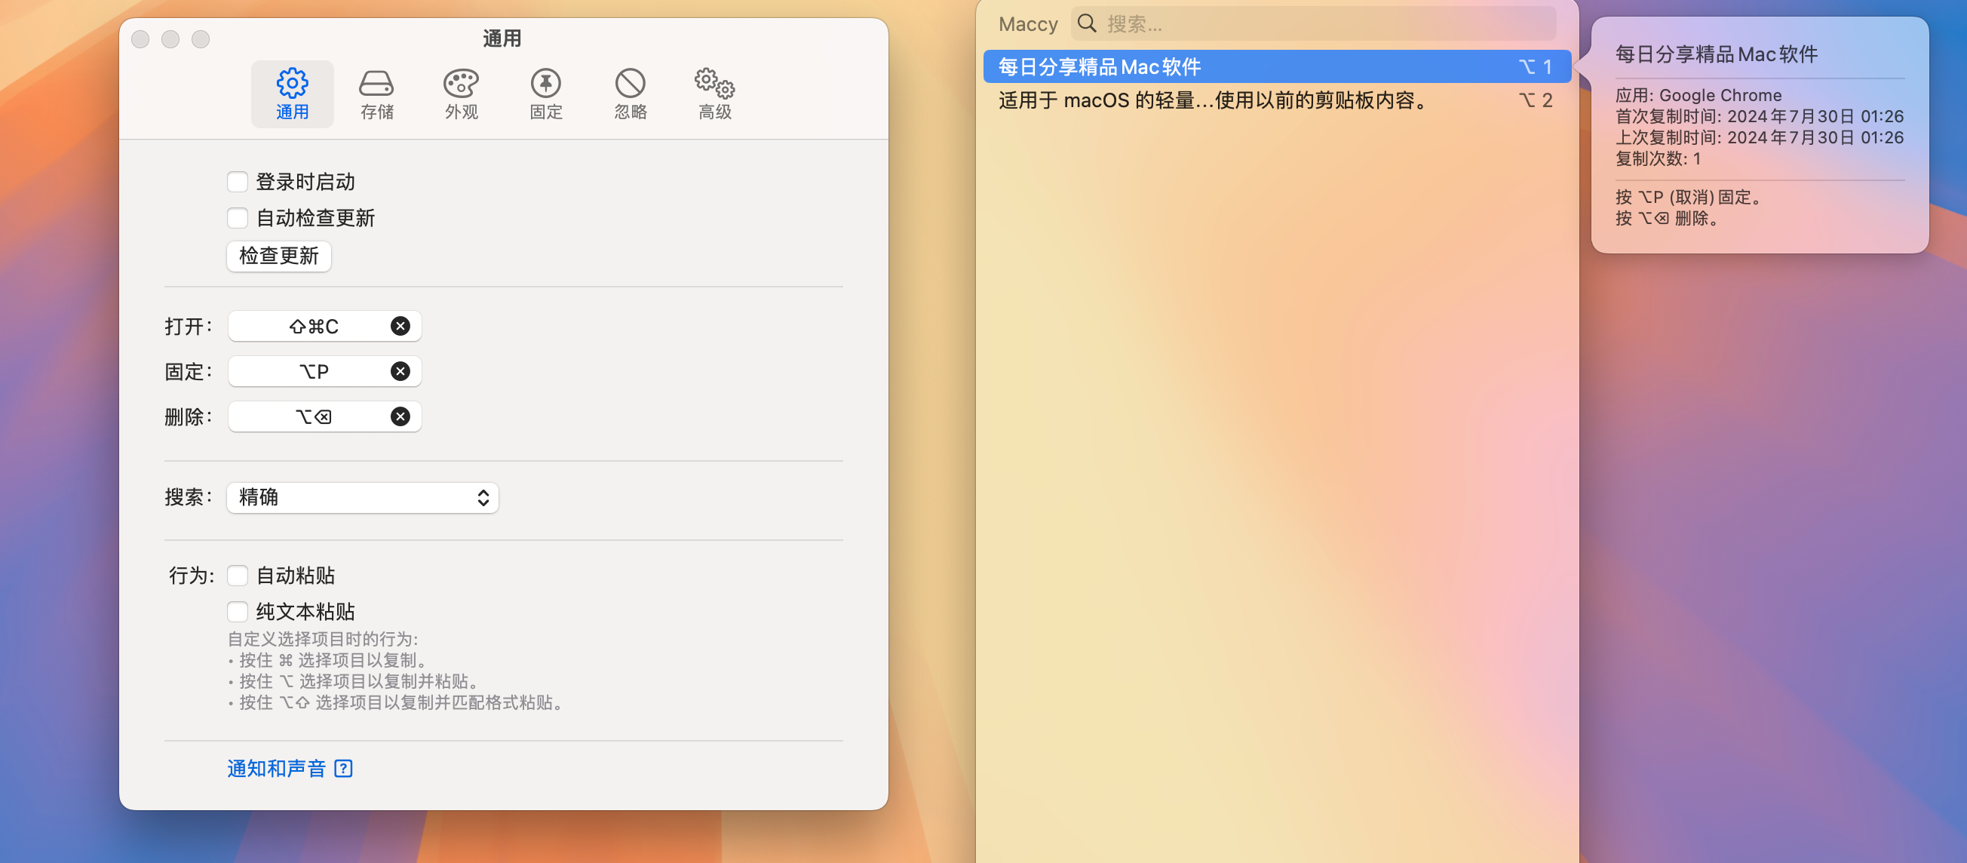
Task: Click 复制次数: 1 in preview
Action: pyautogui.click(x=1658, y=159)
